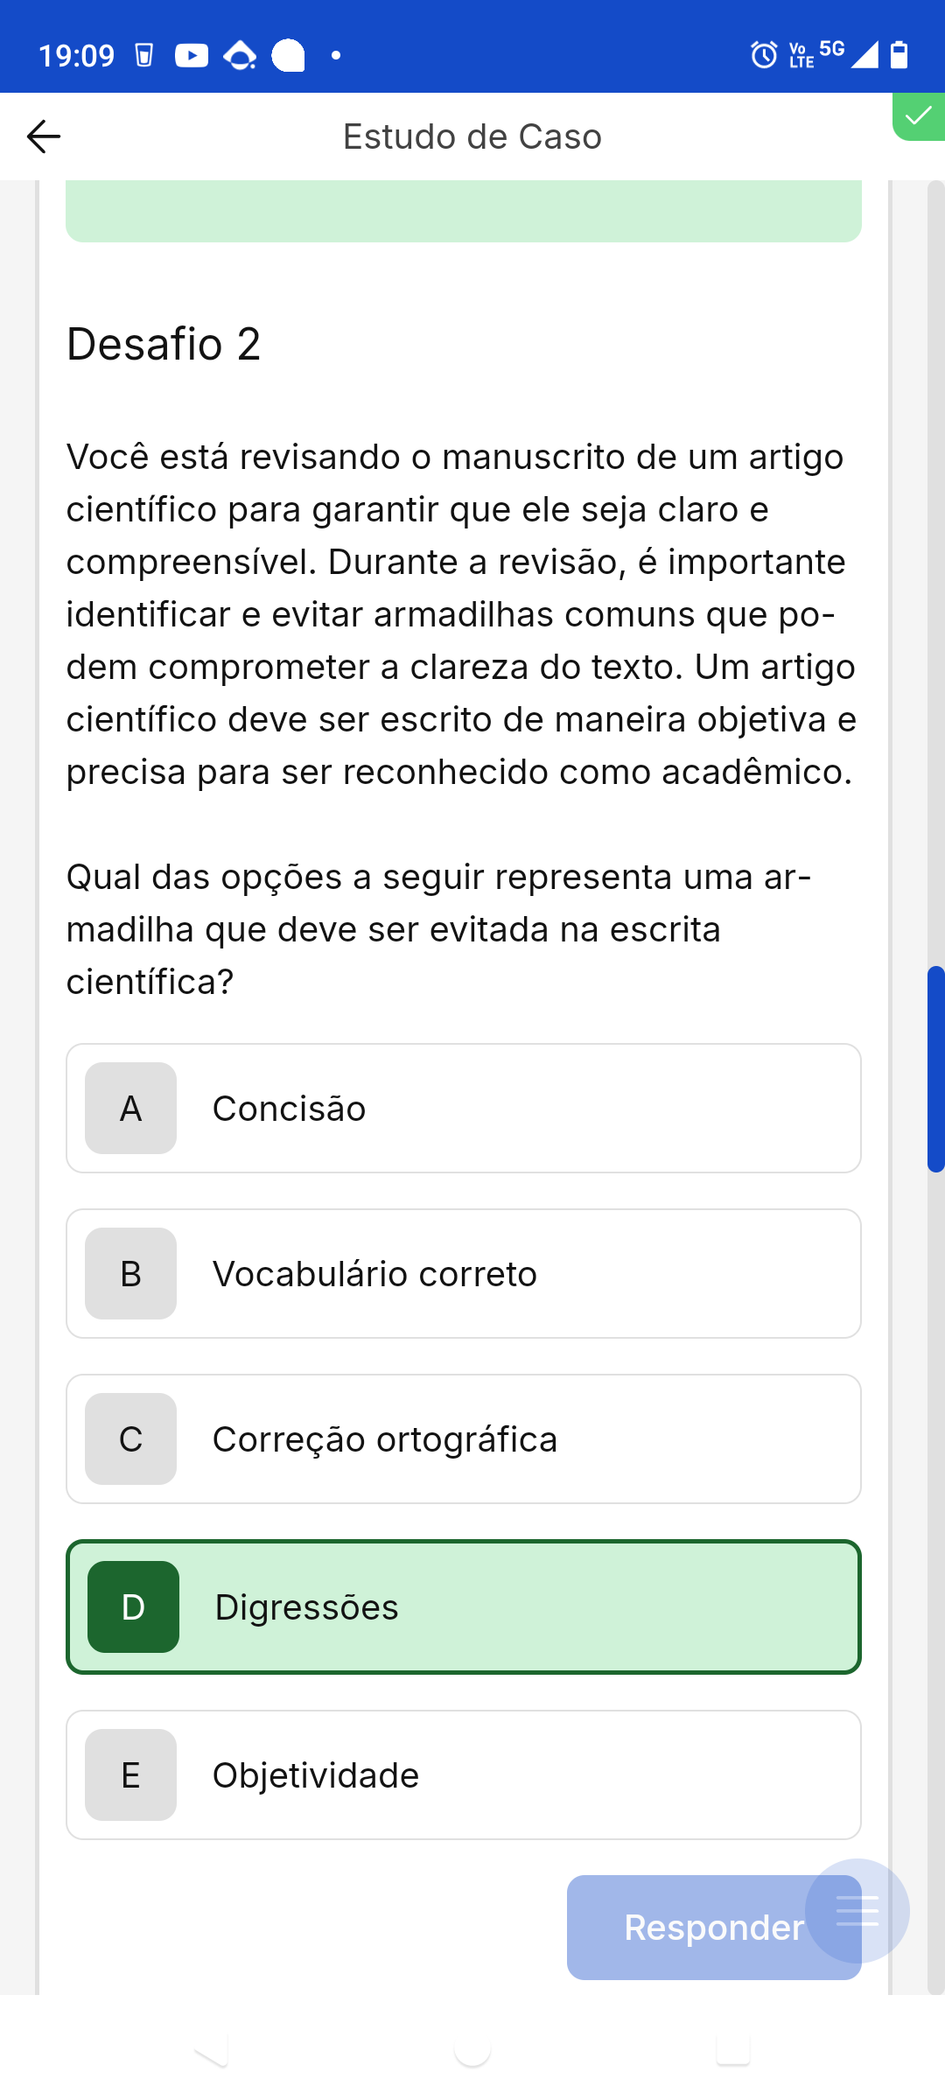Choose the Objetividade option
The width and height of the screenshot is (945, 2100).
click(x=464, y=1775)
